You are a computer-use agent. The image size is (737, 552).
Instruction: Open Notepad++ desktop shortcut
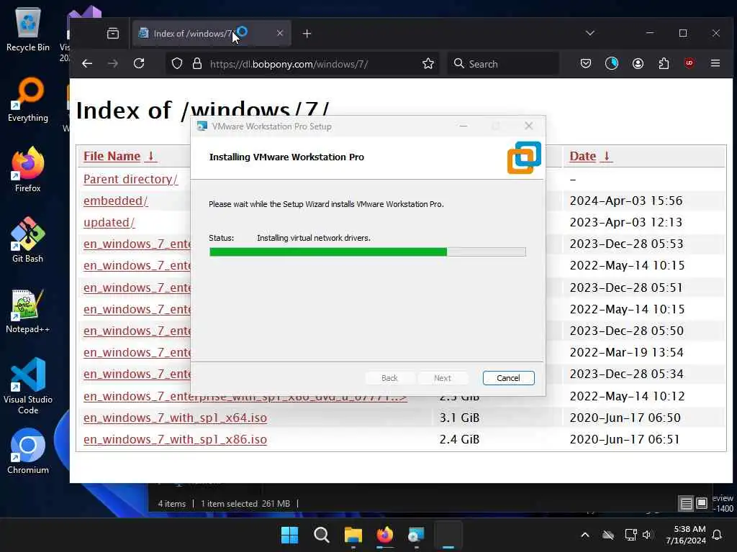[x=28, y=310]
